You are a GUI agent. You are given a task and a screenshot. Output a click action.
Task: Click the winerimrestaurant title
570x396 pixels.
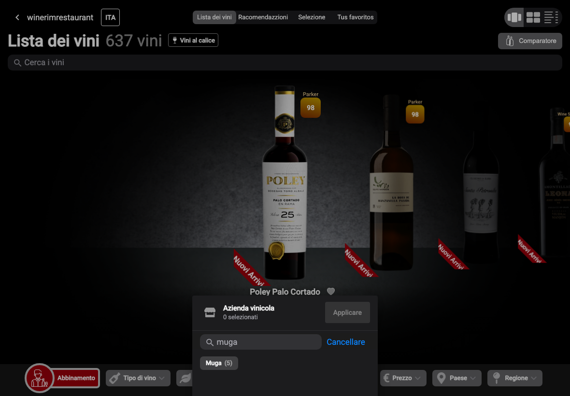click(60, 17)
